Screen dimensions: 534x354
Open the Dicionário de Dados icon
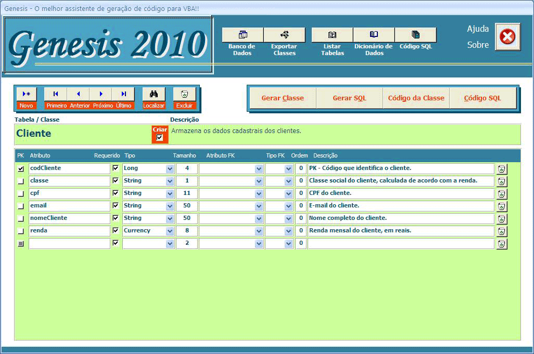point(374,35)
